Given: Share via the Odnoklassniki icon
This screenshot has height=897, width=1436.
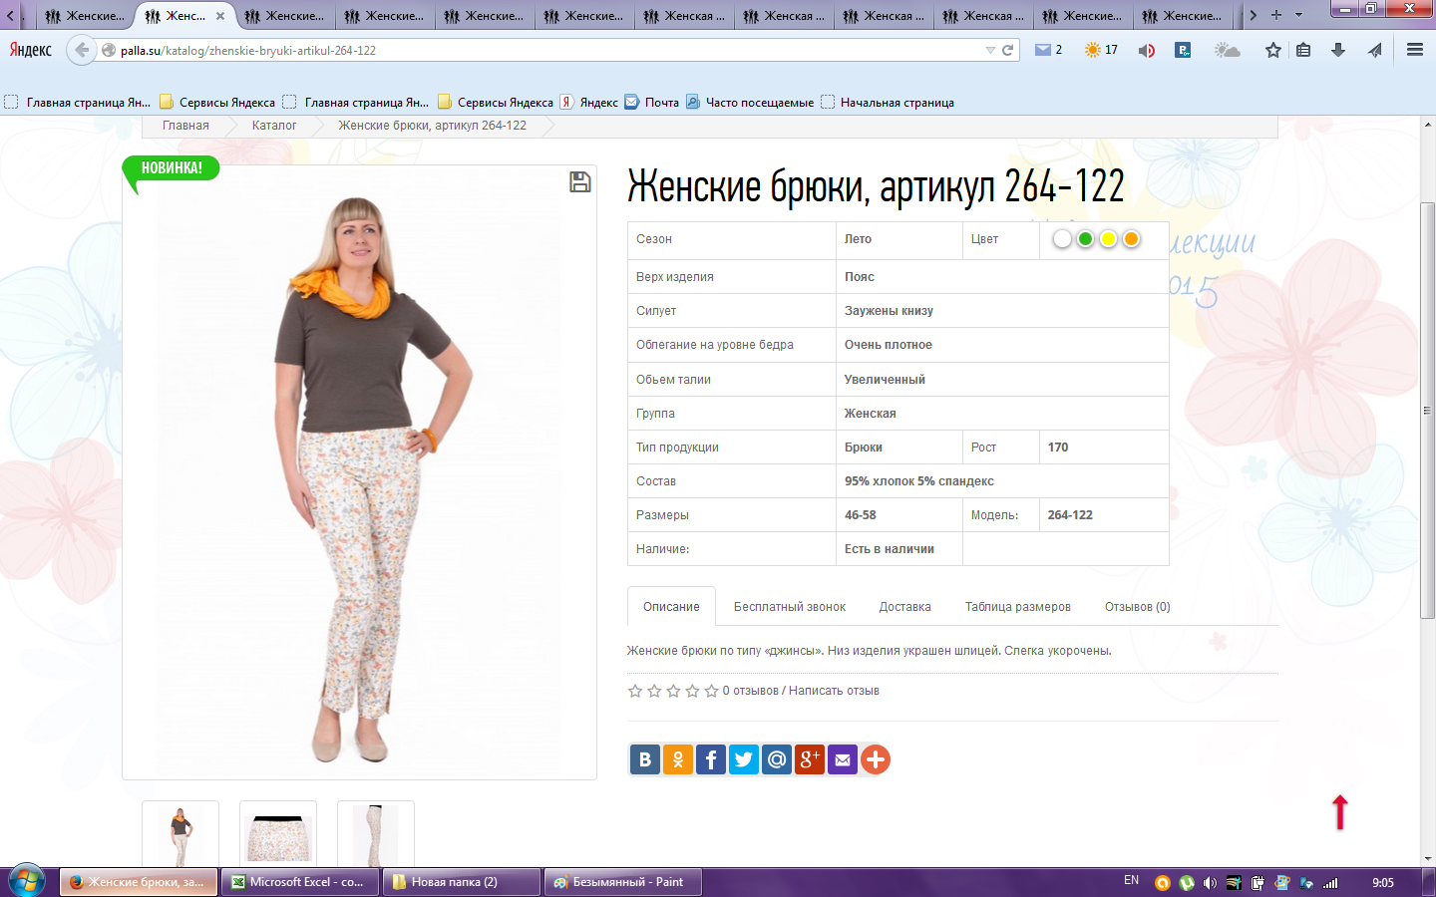Looking at the screenshot, I should click(677, 760).
